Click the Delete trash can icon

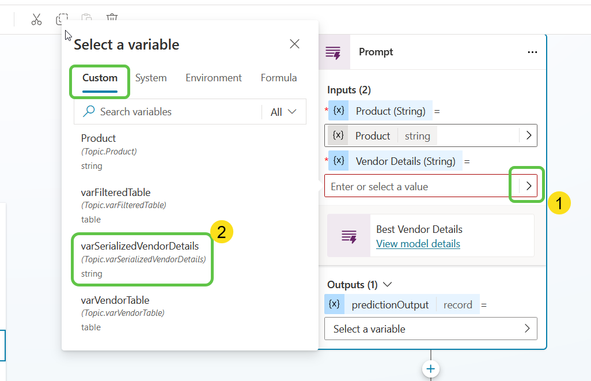[112, 18]
